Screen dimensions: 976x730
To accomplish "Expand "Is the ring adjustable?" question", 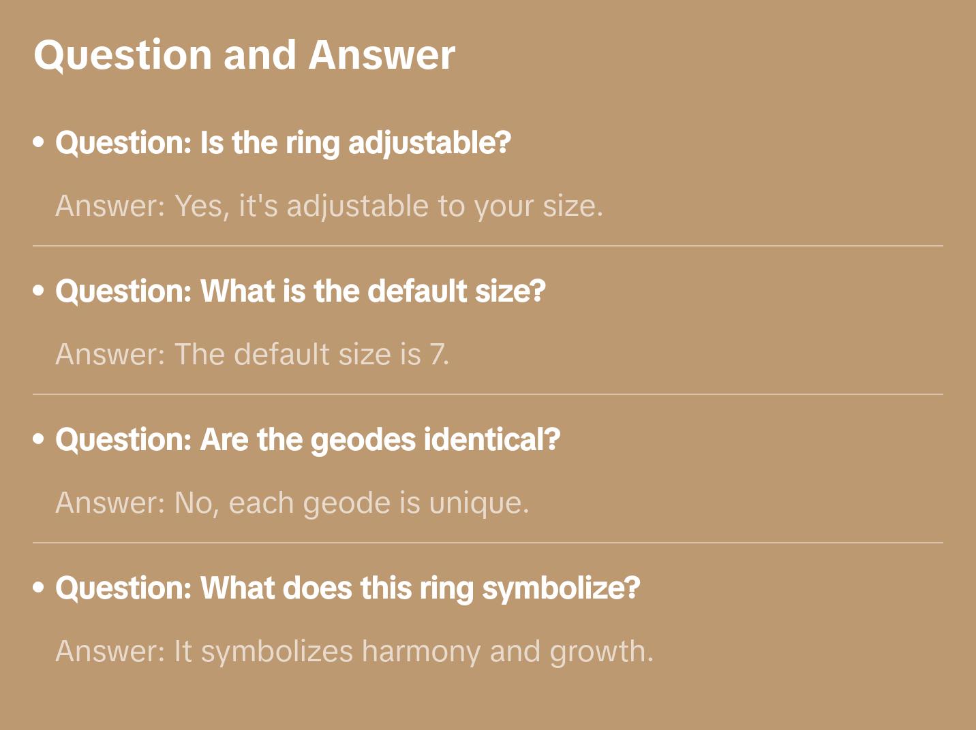I will [x=283, y=143].
